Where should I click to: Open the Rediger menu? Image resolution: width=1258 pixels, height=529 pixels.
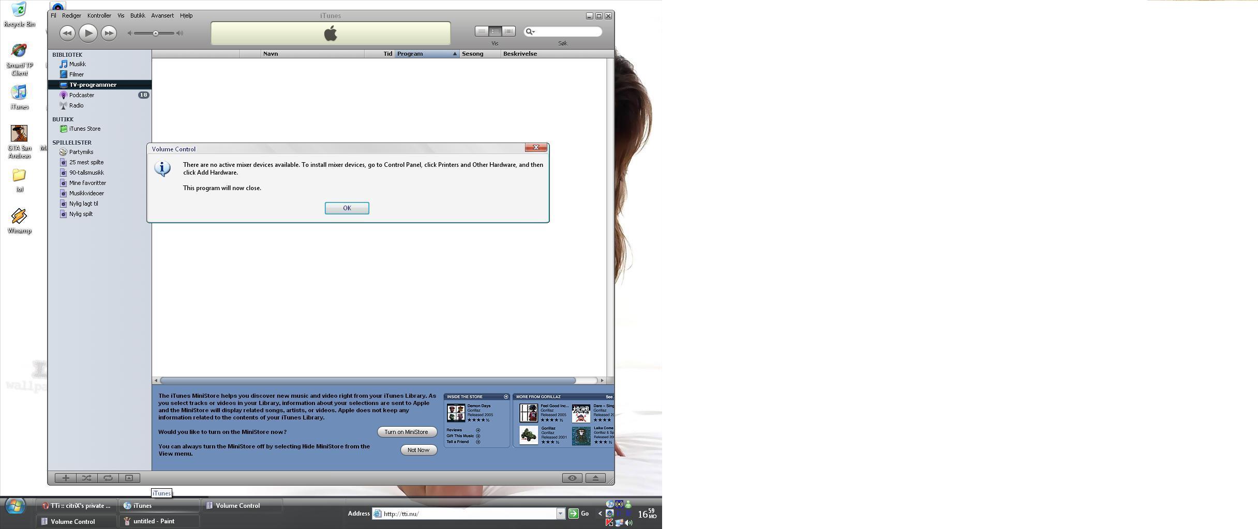point(71,15)
